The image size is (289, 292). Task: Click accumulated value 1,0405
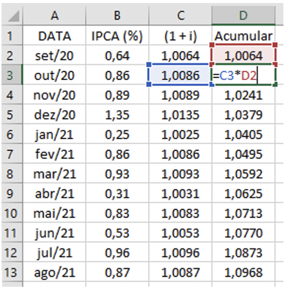click(243, 134)
